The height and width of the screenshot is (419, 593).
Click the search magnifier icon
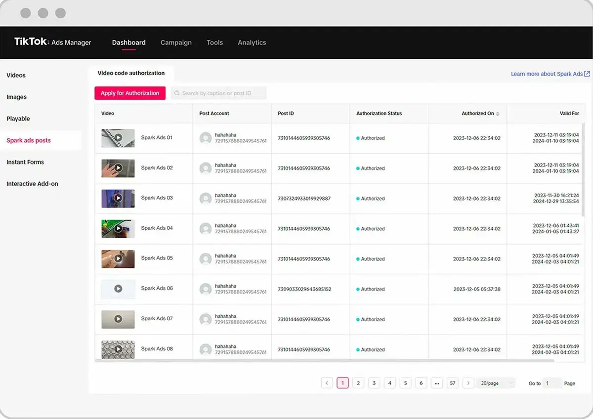177,93
